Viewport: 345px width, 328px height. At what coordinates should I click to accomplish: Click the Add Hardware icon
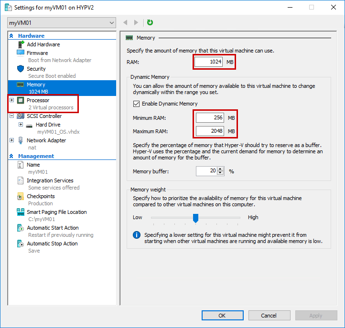click(21, 44)
